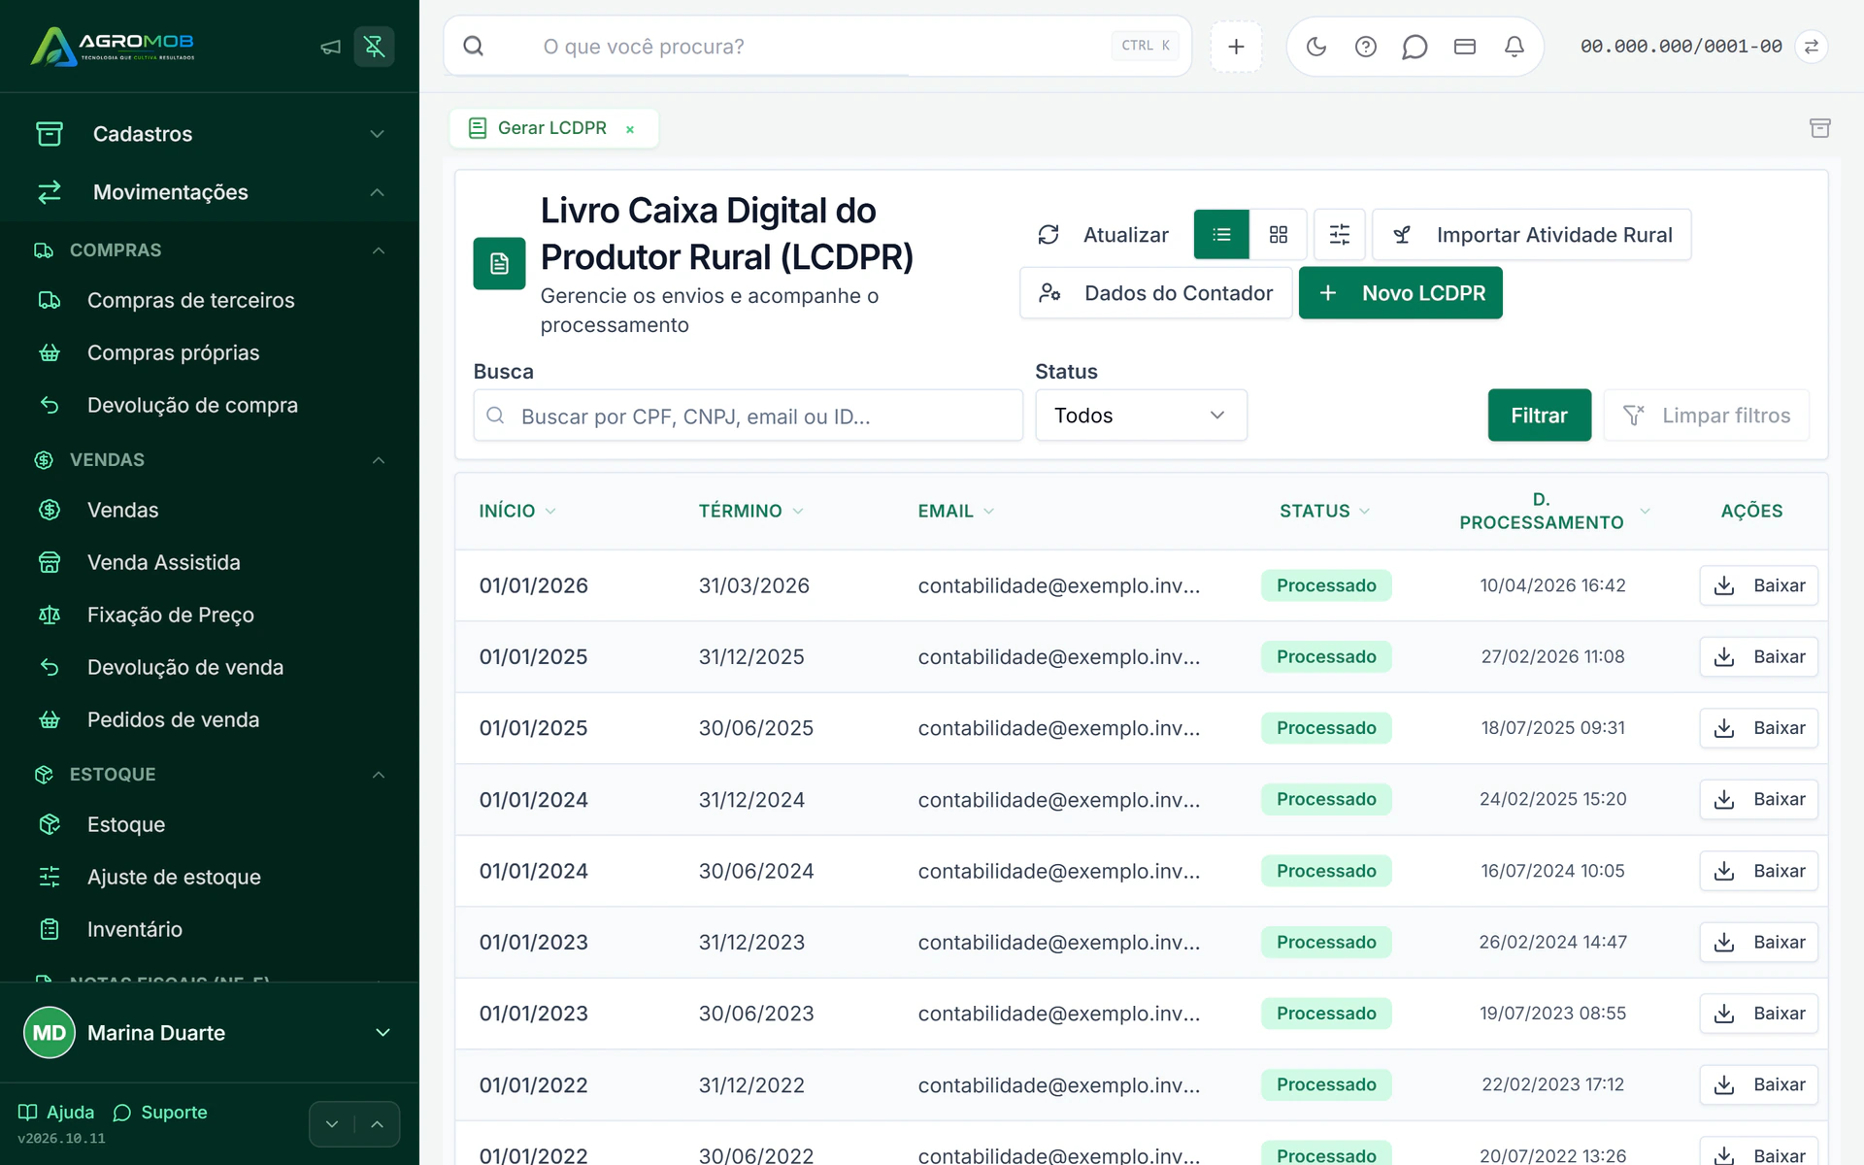Open the notifications bell

click(1514, 47)
